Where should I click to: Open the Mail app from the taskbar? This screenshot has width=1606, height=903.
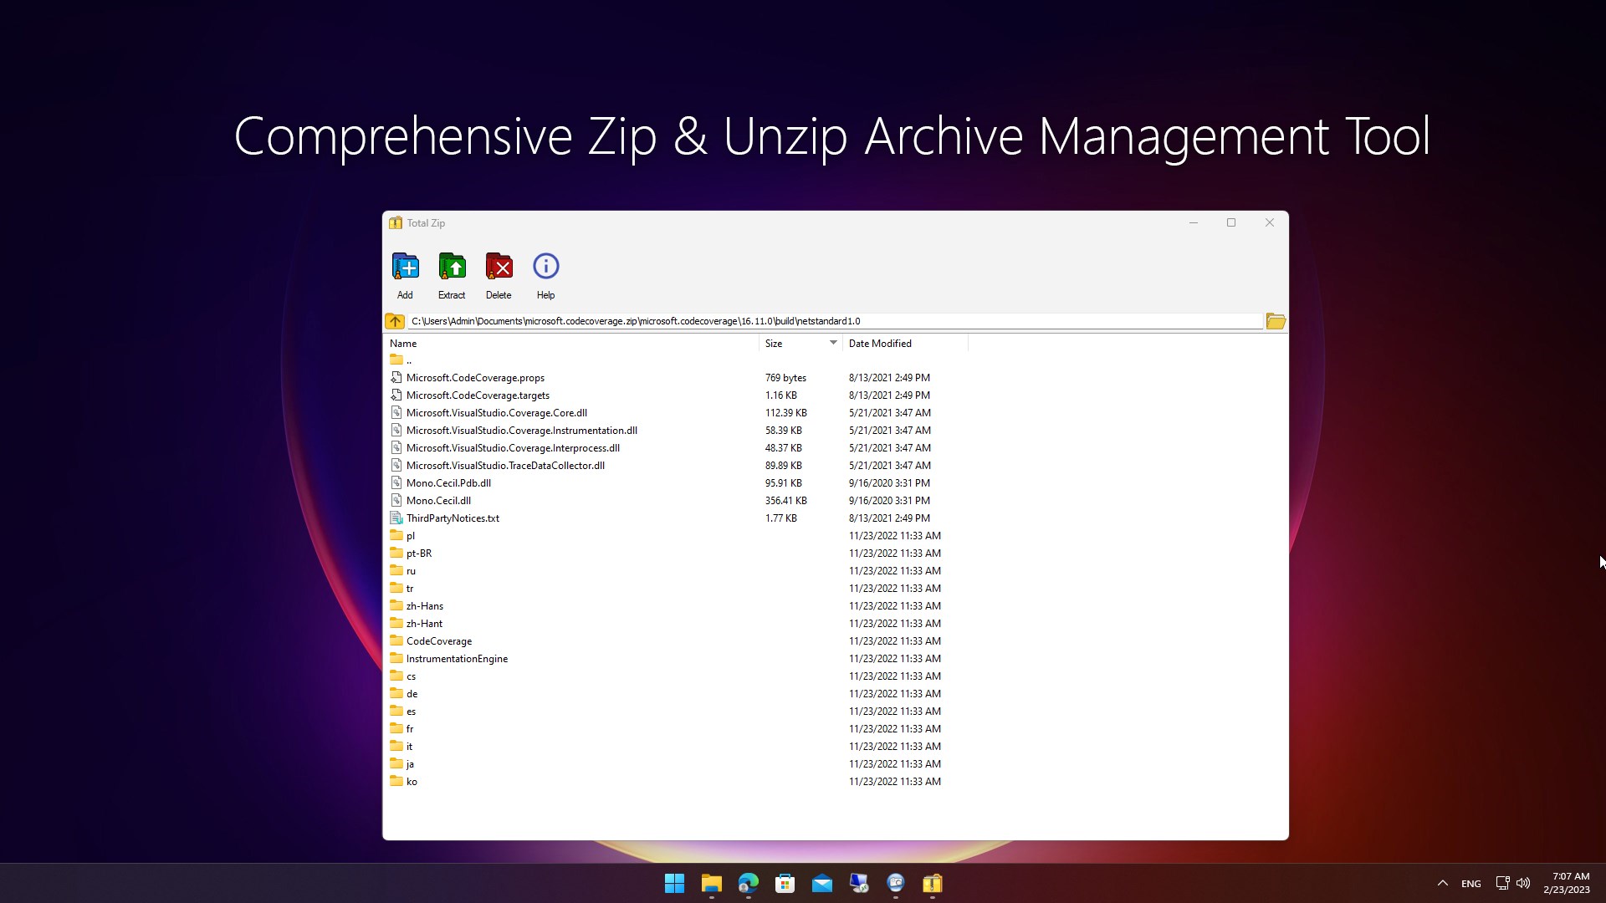[x=822, y=884]
